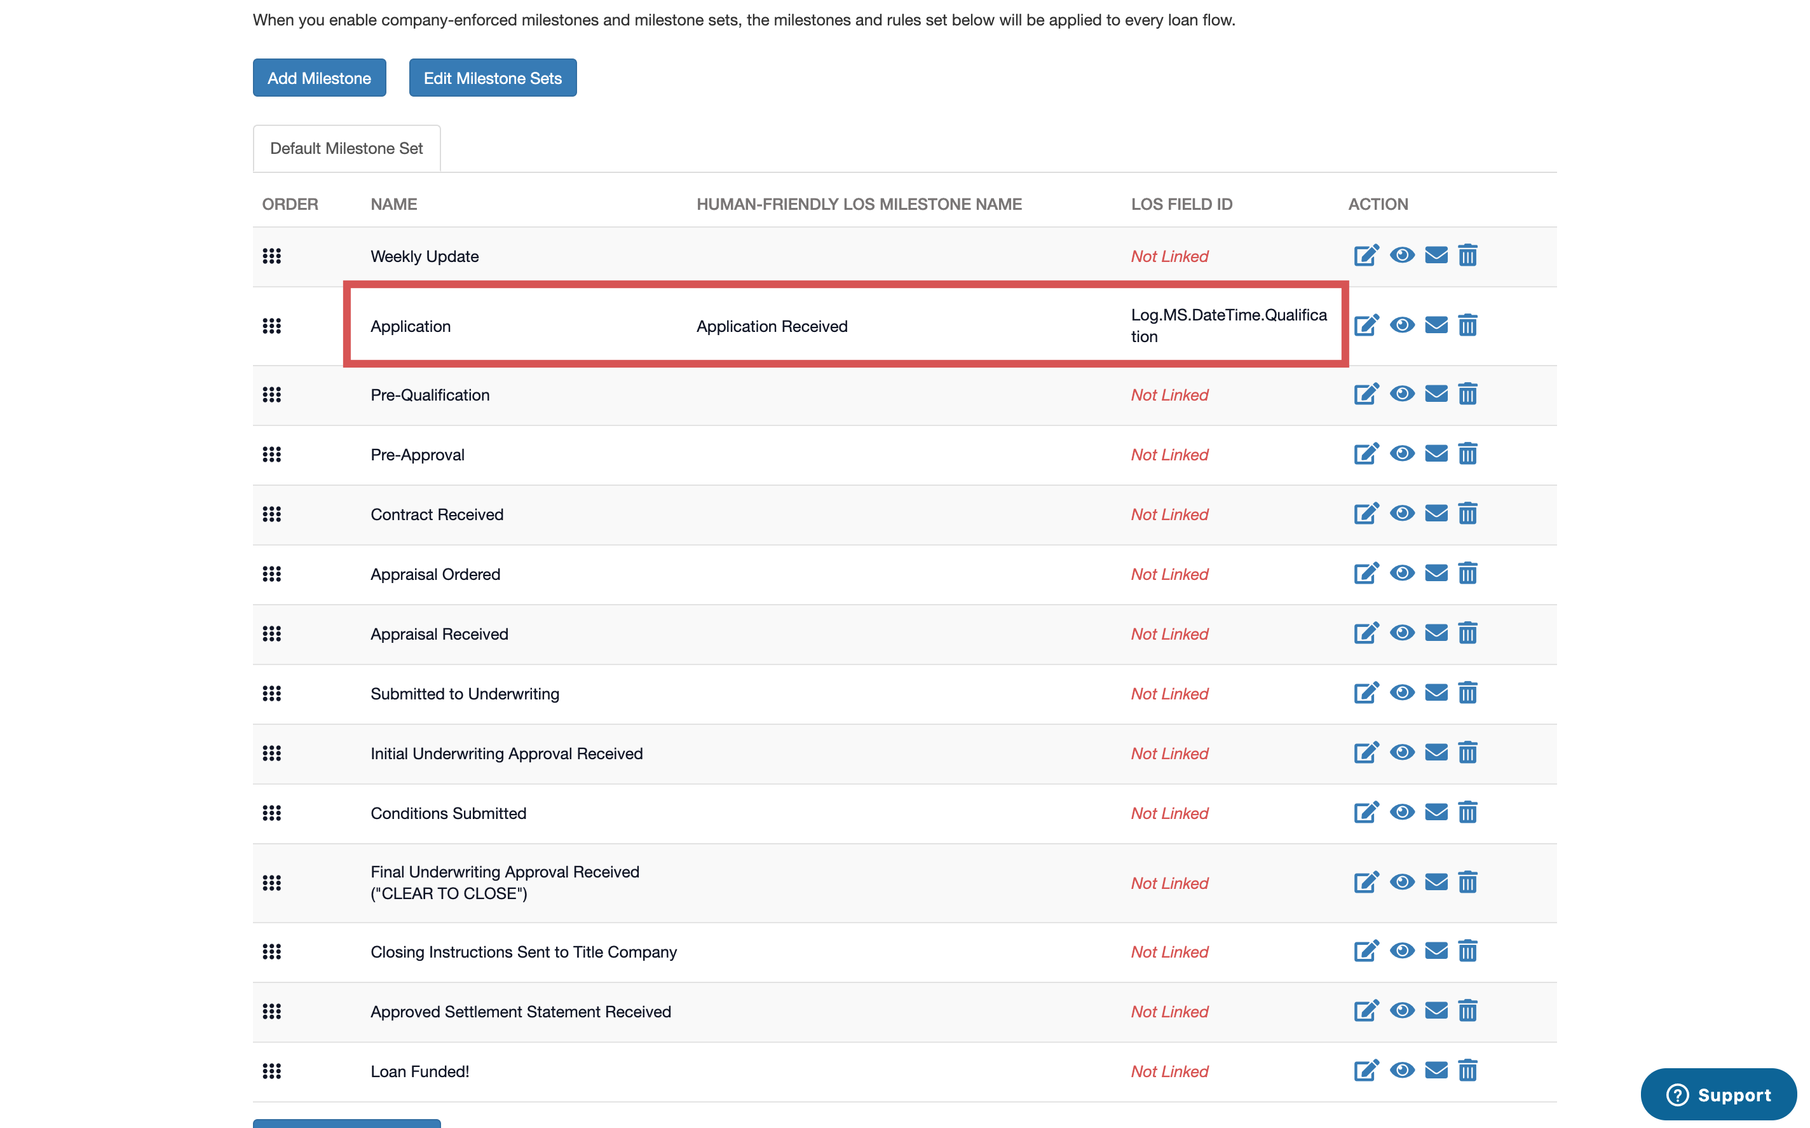Image resolution: width=1810 pixels, height=1128 pixels.
Task: Edit the Pre-Approval milestone
Action: coord(1366,453)
